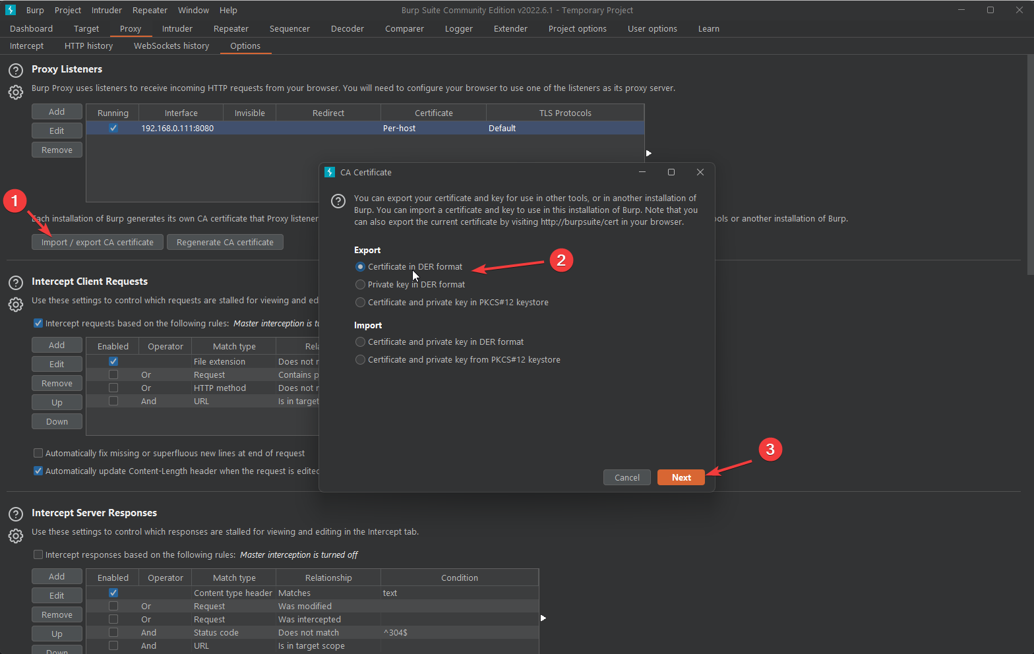Open the Intruder menu in menu bar
Image resolution: width=1034 pixels, height=654 pixels.
107,10
